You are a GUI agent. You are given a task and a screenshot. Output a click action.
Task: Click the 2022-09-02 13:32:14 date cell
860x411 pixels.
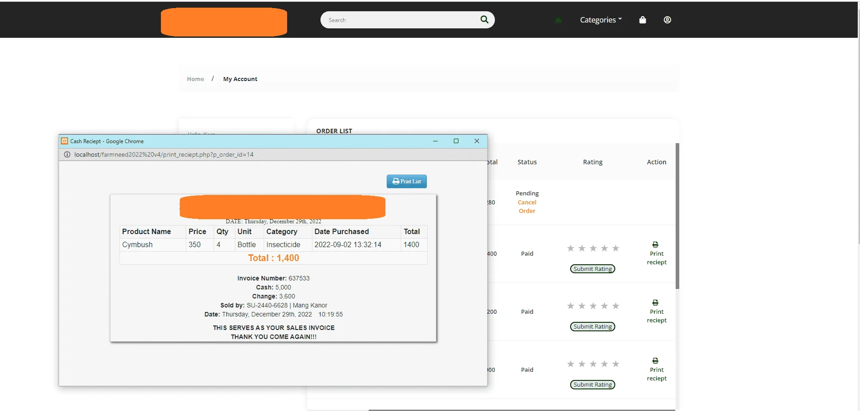tap(356, 244)
